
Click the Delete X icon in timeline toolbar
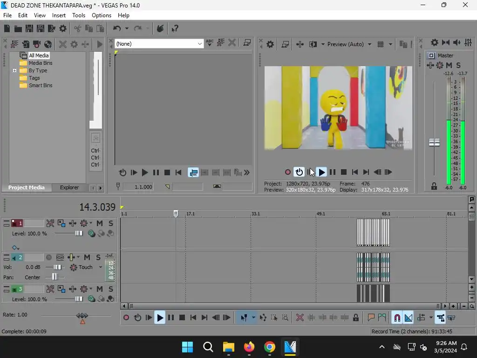(x=300, y=318)
